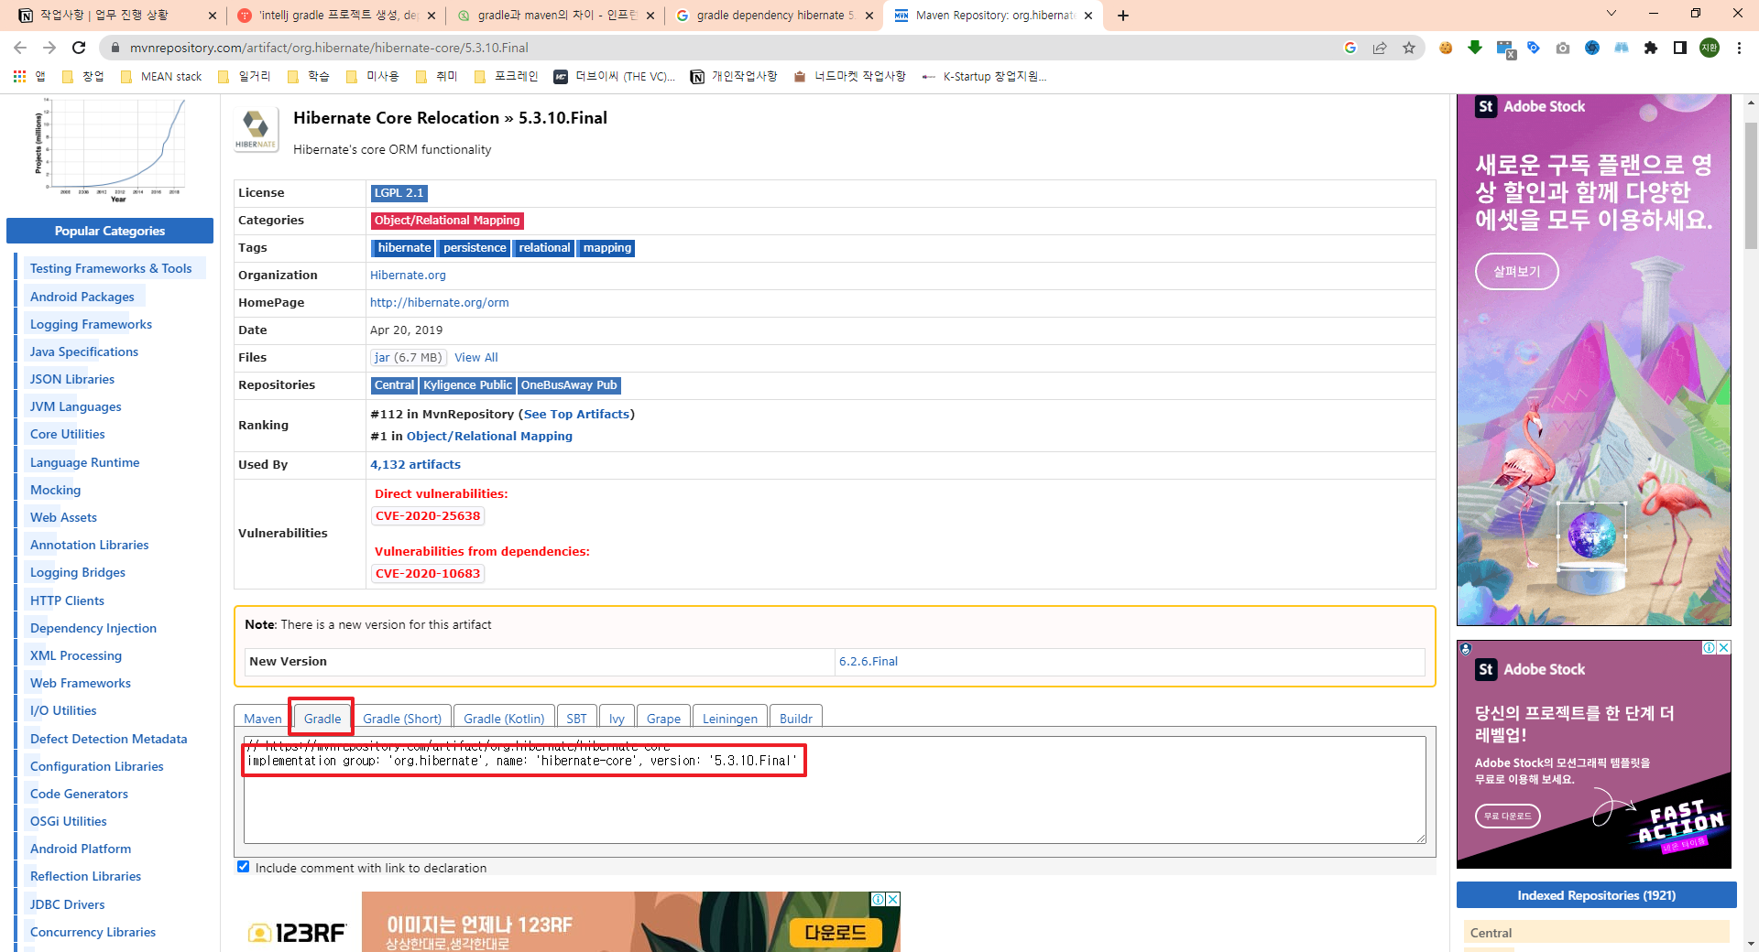Open Testing Frameworks & Tools category

coord(111,268)
